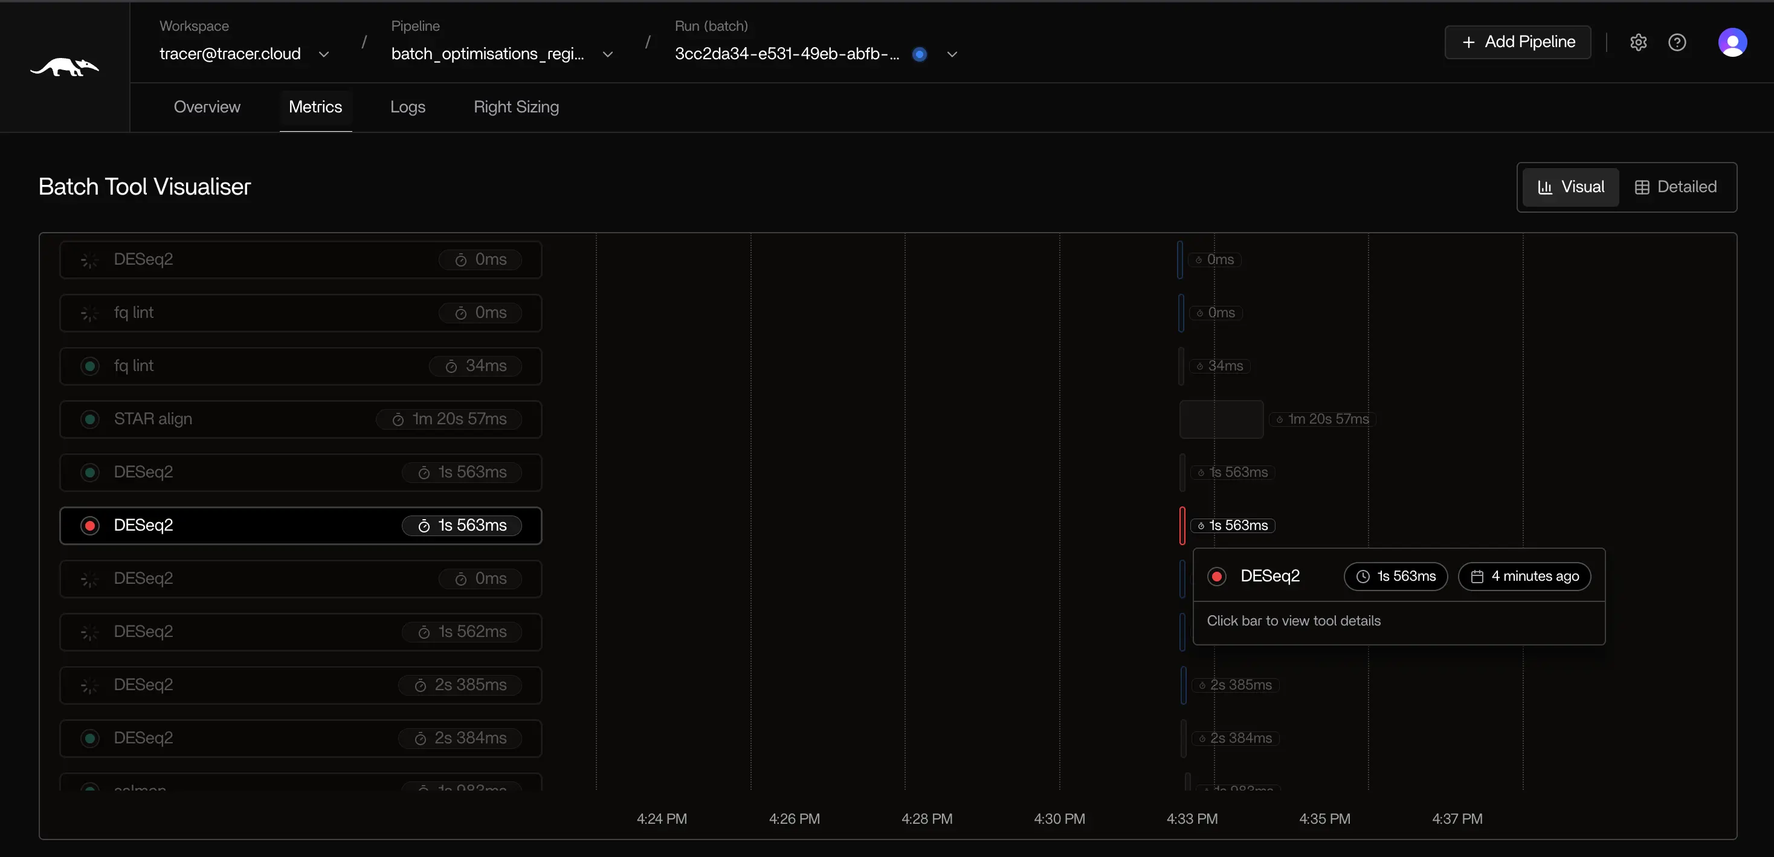
Task: Click the red status dot on the selected DESeq2 row
Action: [89, 525]
